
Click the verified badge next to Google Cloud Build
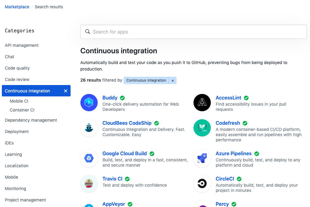[152, 154]
